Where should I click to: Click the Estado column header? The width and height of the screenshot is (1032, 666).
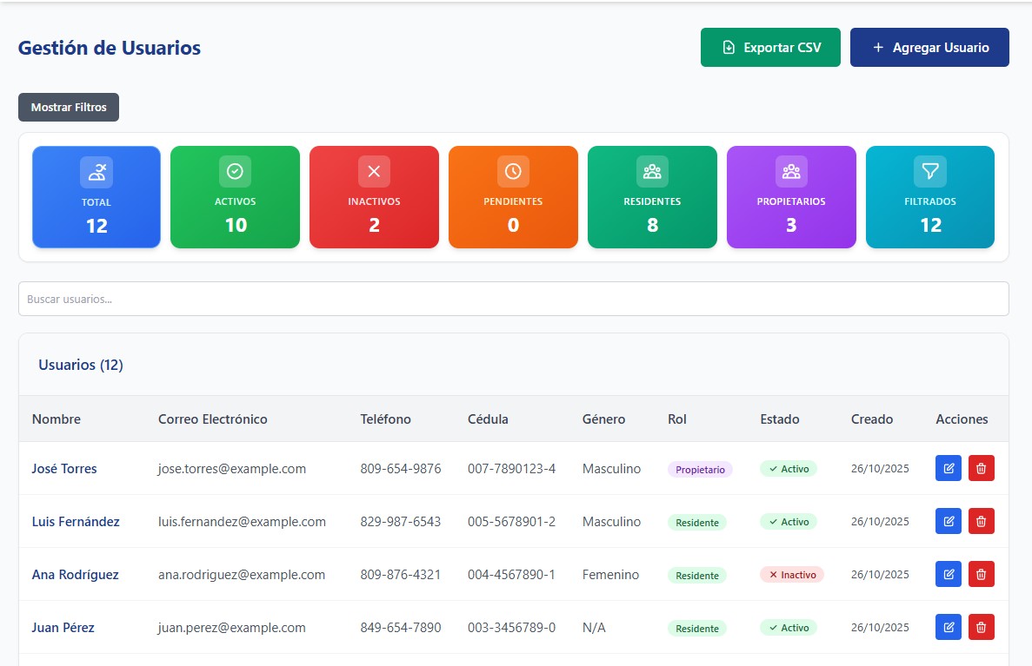point(780,419)
